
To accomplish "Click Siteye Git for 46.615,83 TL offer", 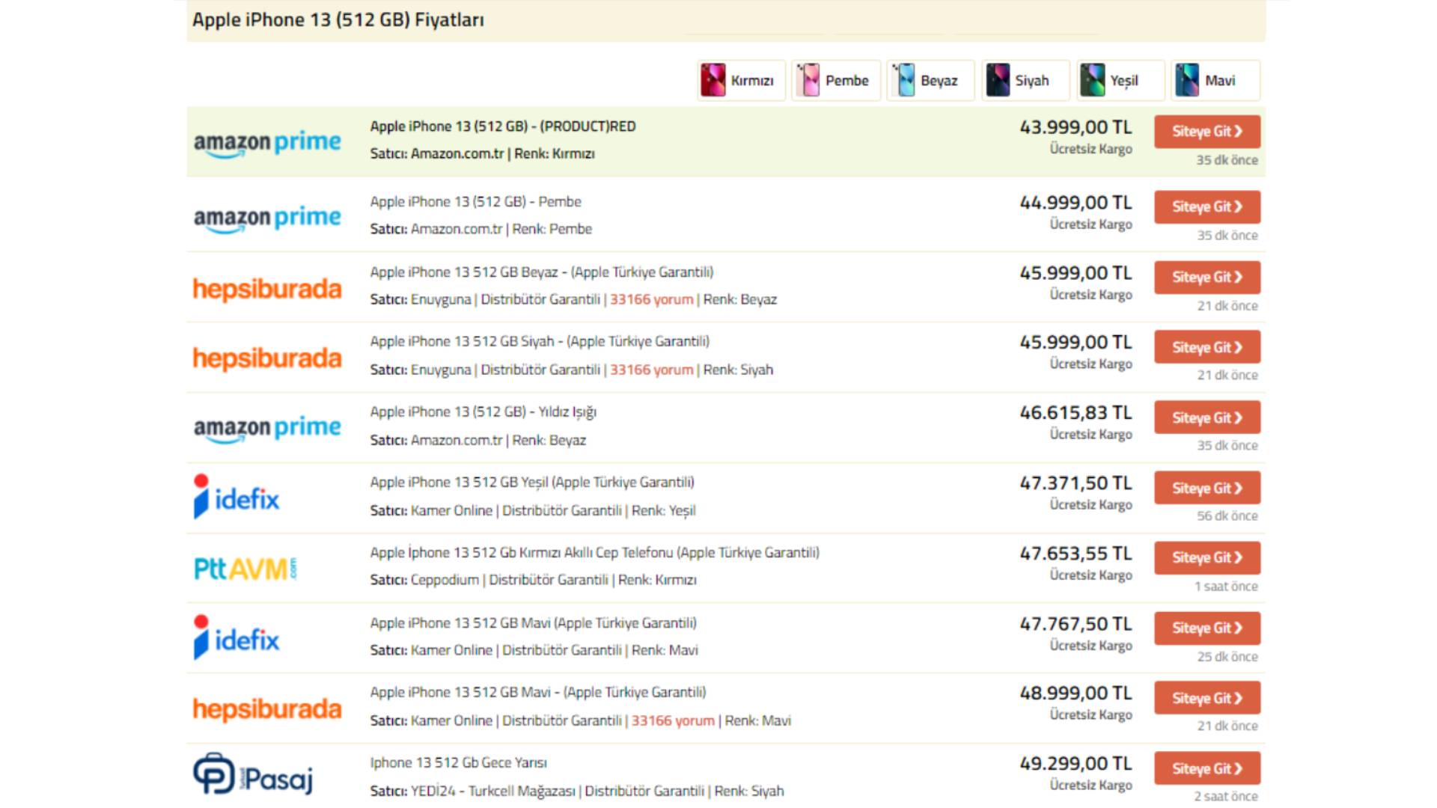I will click(x=1206, y=417).
